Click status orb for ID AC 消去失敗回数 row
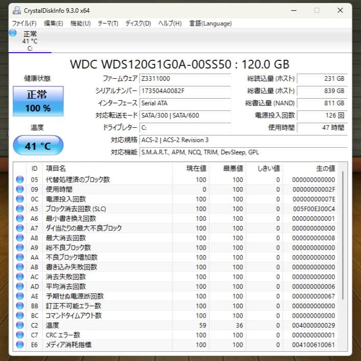 [x=20, y=277]
